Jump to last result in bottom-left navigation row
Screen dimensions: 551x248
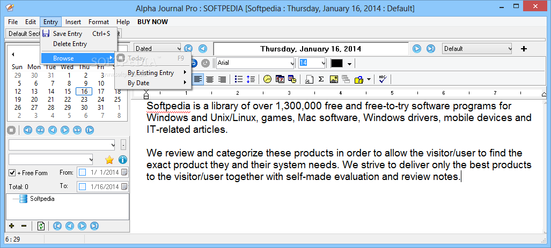pos(94,226)
